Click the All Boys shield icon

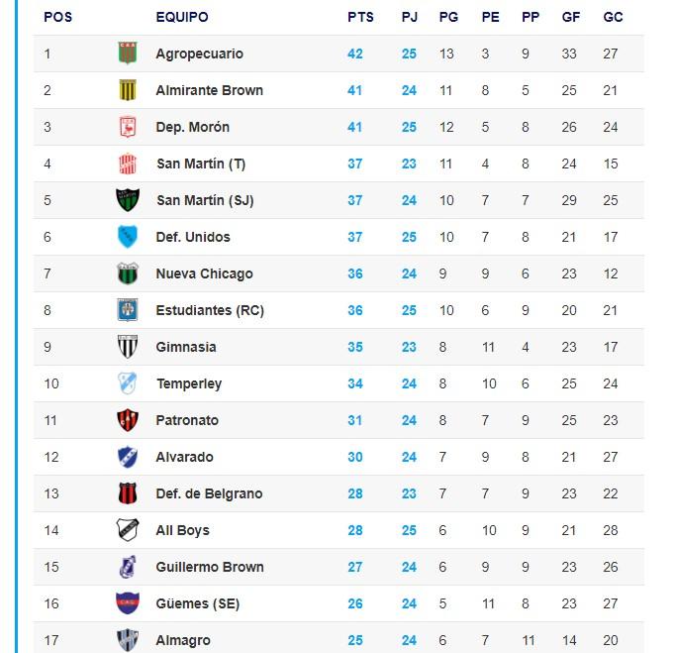(x=127, y=530)
